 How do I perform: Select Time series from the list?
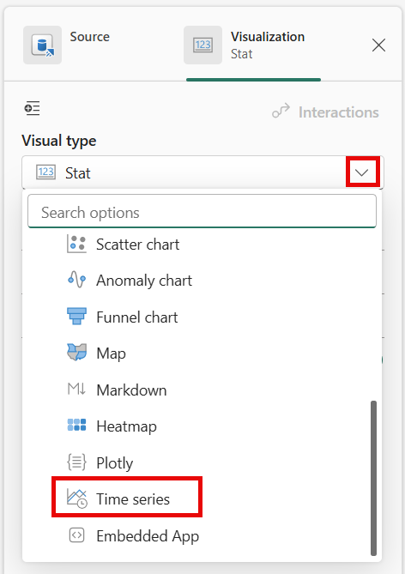(127, 498)
